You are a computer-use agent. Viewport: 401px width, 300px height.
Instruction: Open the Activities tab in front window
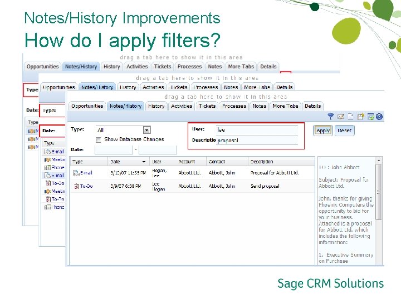(x=182, y=106)
